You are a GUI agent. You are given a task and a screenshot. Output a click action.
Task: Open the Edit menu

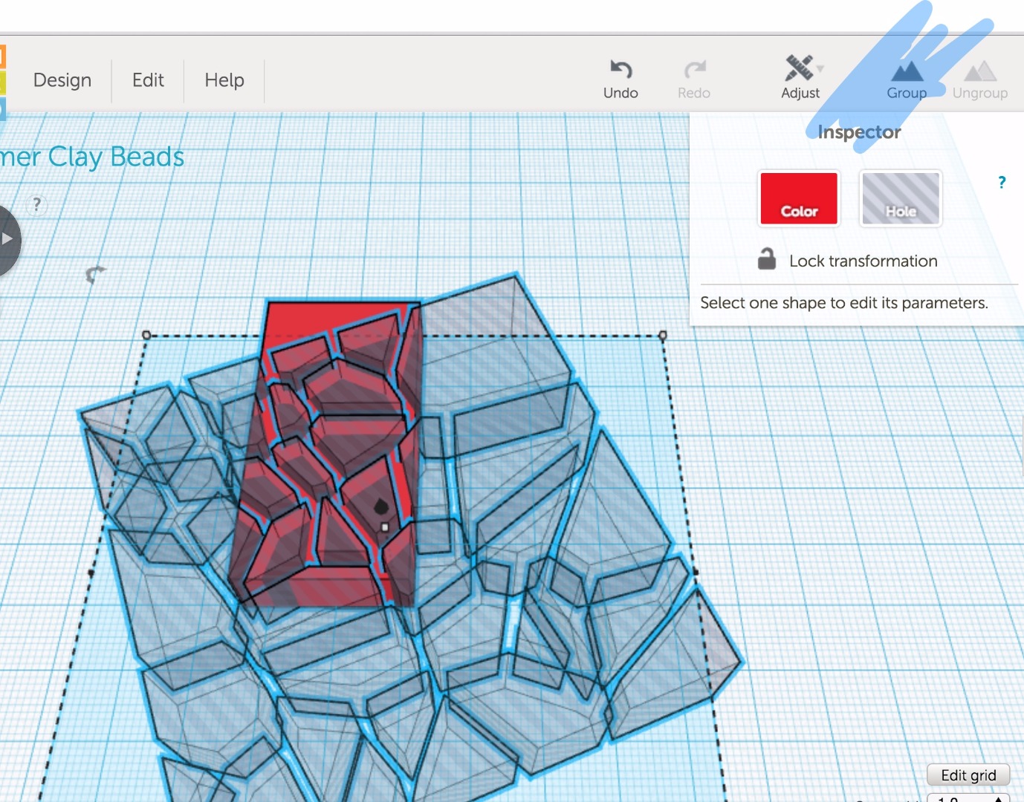click(148, 80)
